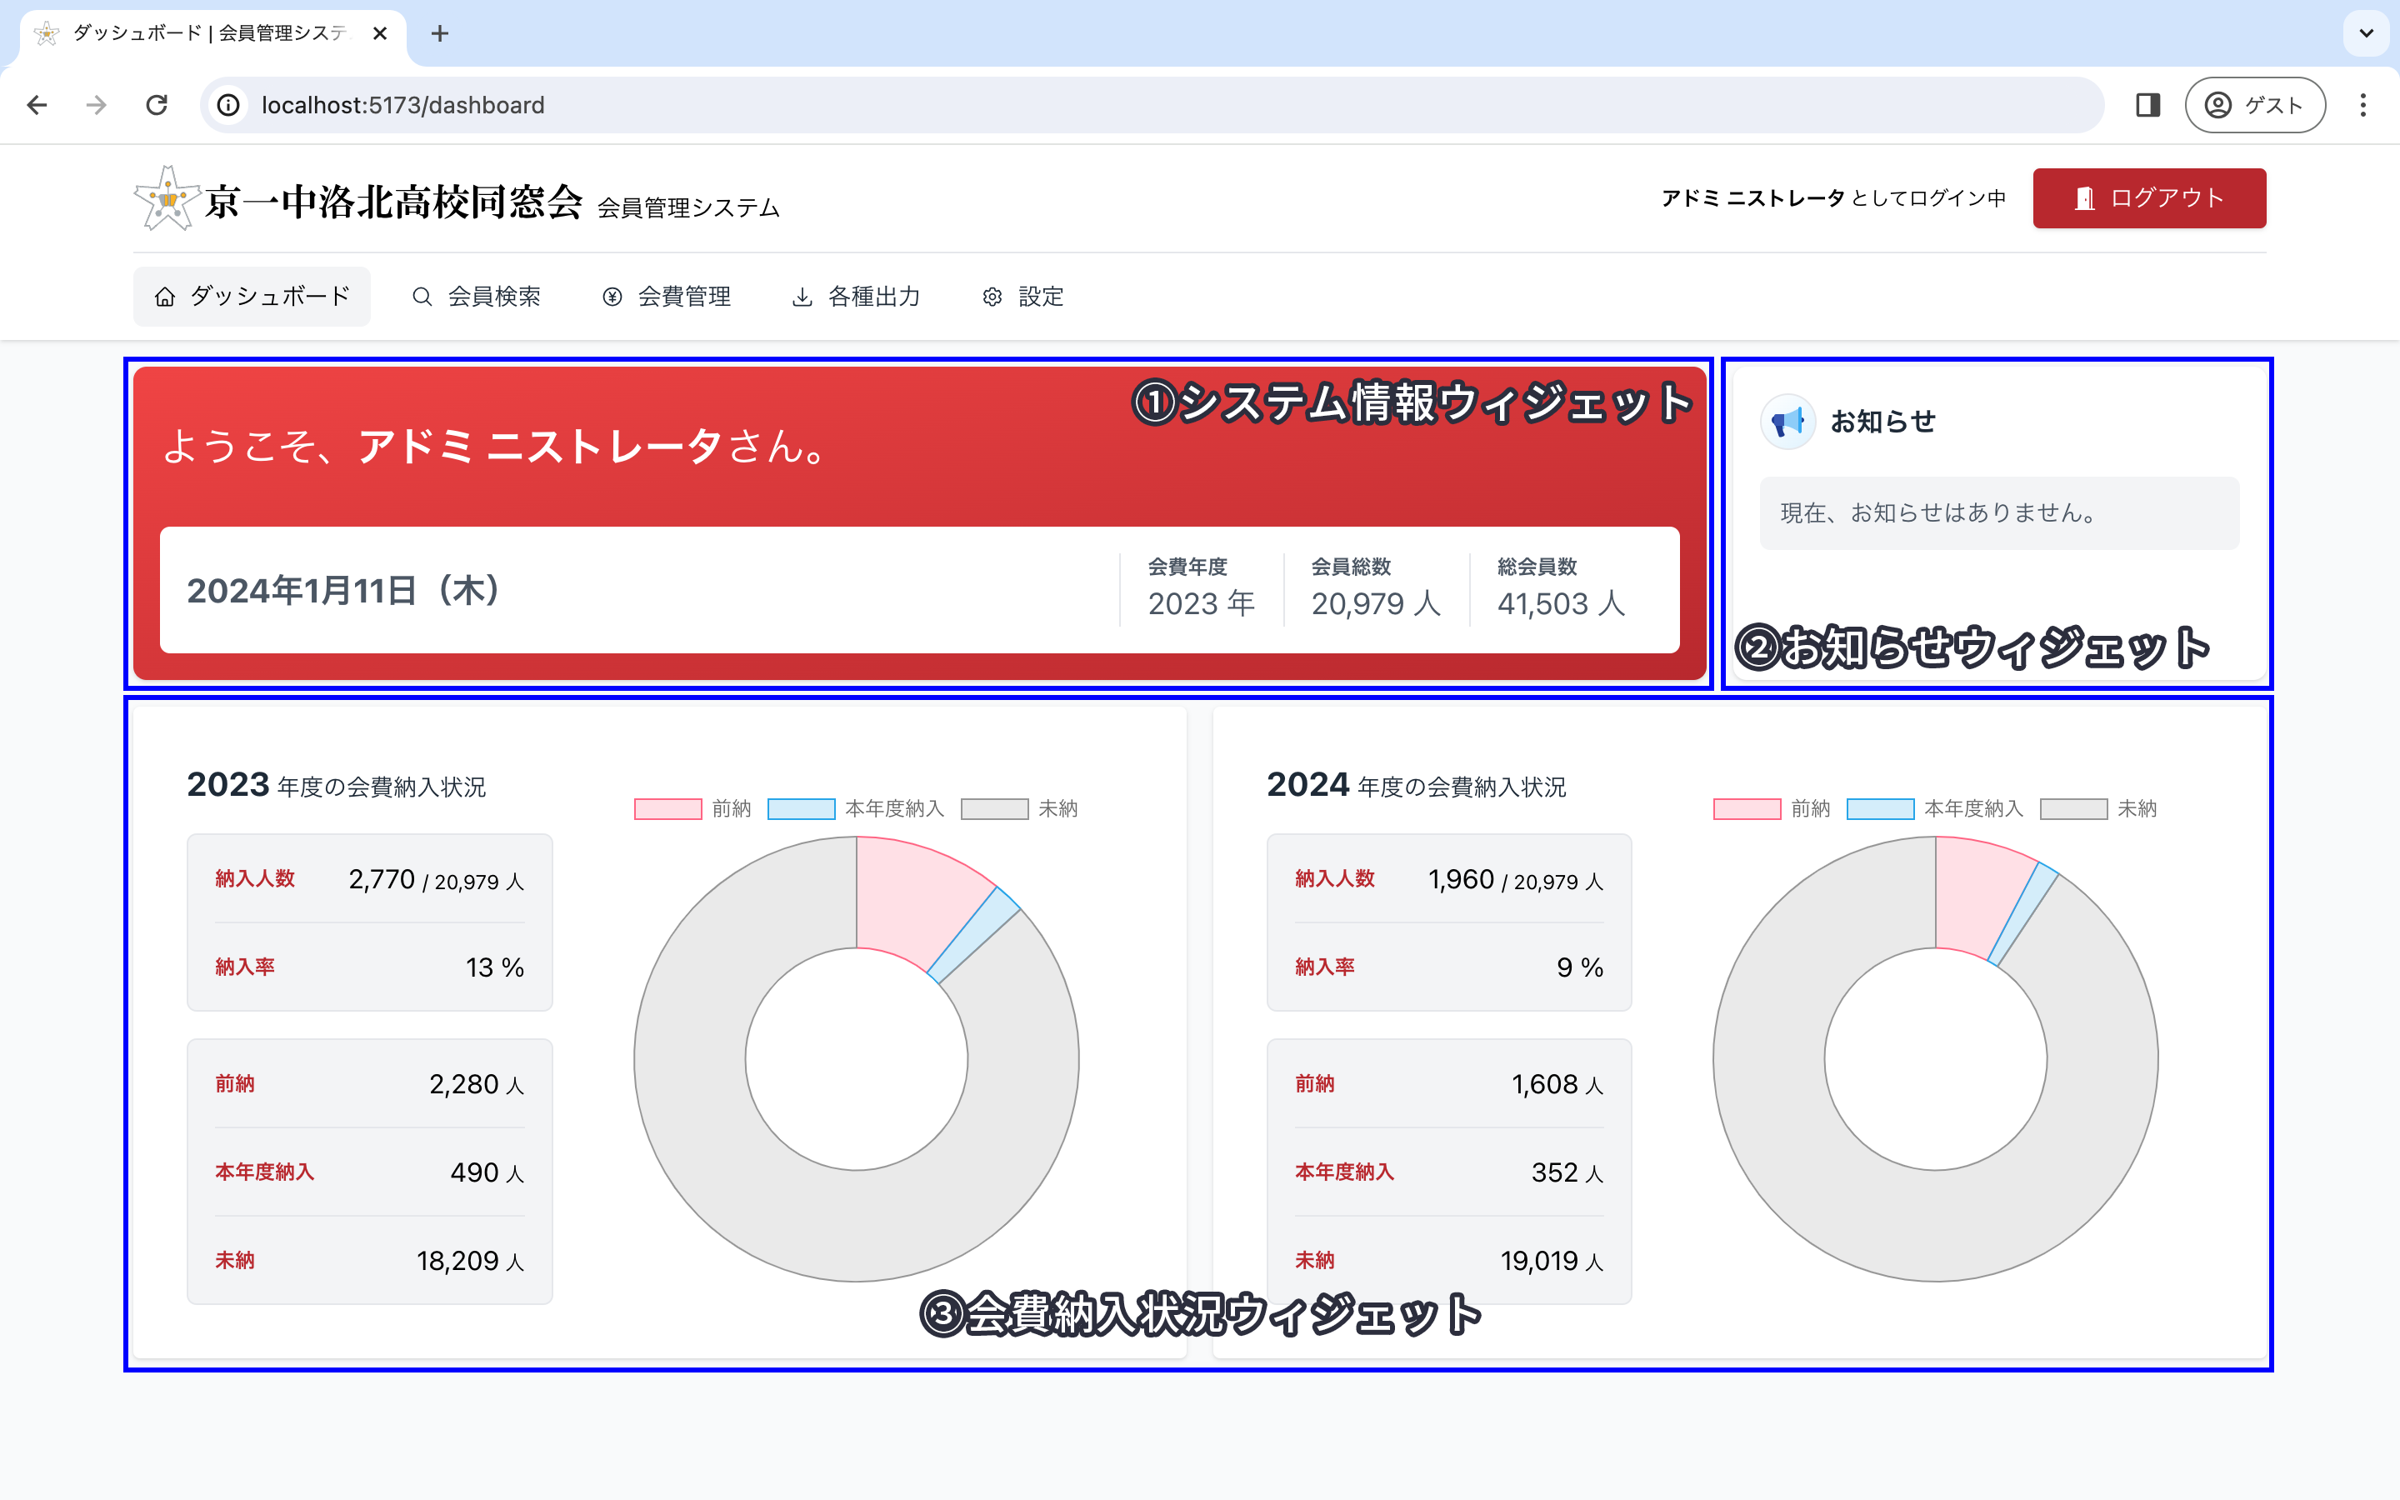Click the 会員検索 magnifier icon
The height and width of the screenshot is (1500, 2400).
(x=422, y=296)
